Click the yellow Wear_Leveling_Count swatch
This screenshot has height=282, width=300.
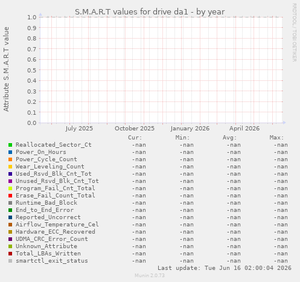(x=10, y=167)
